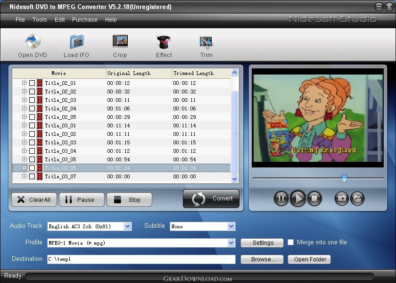Image resolution: width=396 pixels, height=283 pixels.
Task: Click the film icon for Title_02_04
Action: click(40, 108)
